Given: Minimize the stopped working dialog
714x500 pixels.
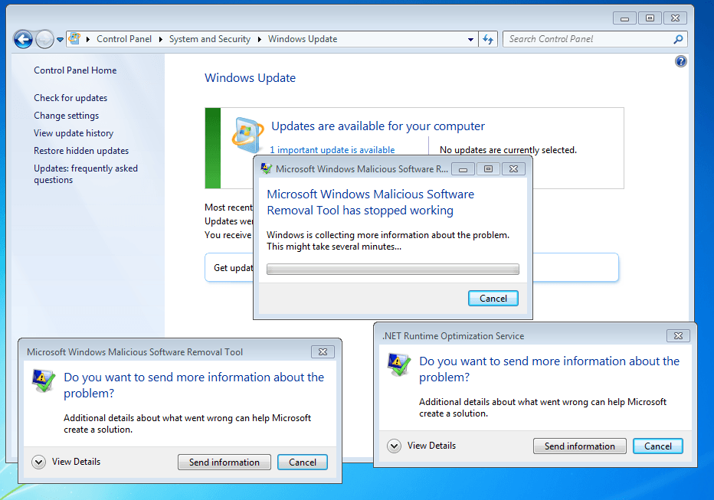Looking at the screenshot, I should tap(463, 169).
